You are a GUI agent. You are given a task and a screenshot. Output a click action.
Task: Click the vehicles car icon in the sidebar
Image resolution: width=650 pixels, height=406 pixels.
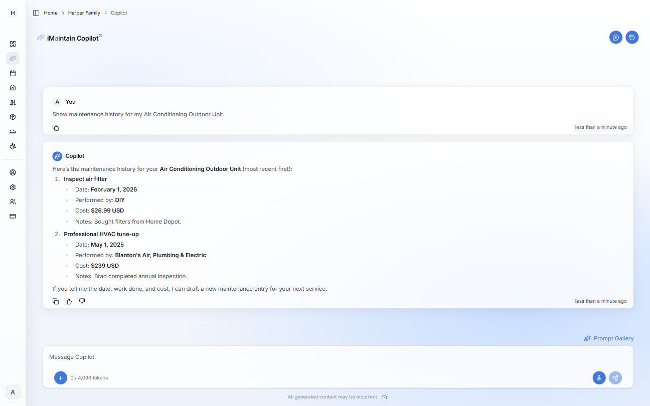(13, 131)
